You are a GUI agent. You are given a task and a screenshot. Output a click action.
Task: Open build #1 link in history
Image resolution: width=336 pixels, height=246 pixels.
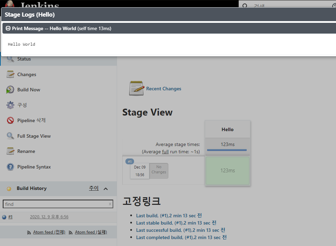tap(10, 217)
